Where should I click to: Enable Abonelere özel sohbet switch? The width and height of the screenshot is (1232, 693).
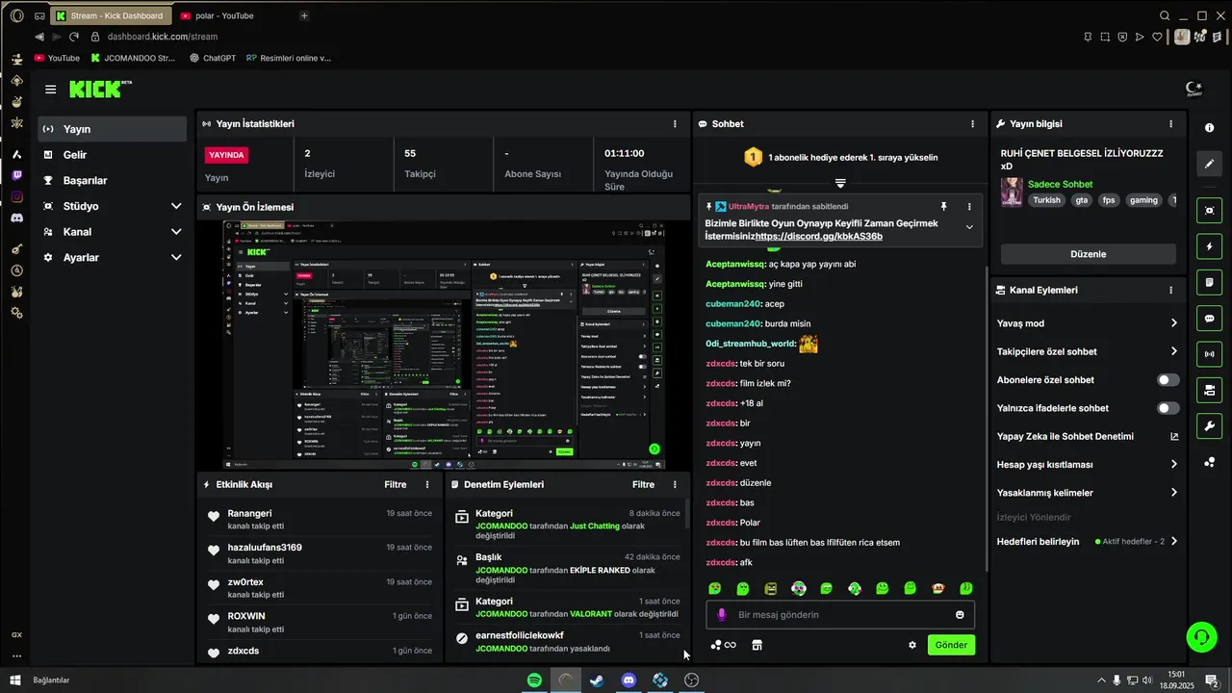coord(1168,380)
